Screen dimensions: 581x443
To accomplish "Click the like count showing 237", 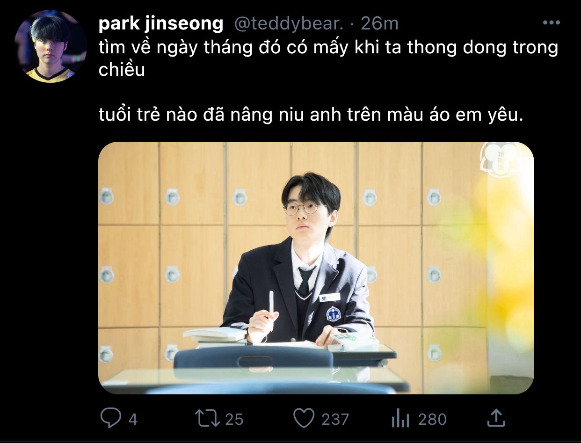I will [335, 419].
